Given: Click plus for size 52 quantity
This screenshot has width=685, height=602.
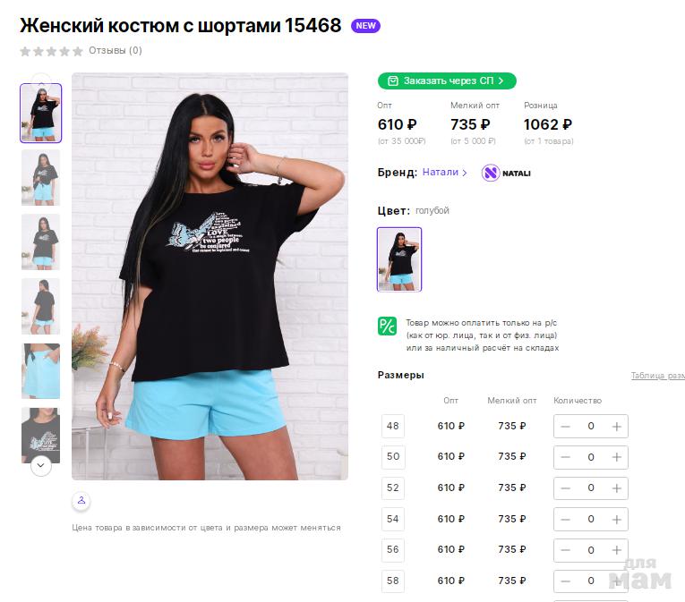Looking at the screenshot, I should 616,488.
